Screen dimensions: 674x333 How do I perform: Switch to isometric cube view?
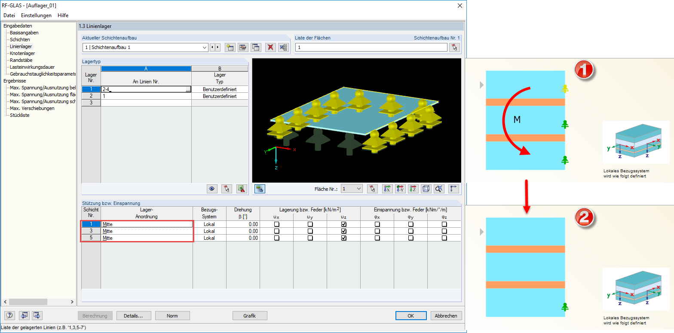[x=426, y=188]
